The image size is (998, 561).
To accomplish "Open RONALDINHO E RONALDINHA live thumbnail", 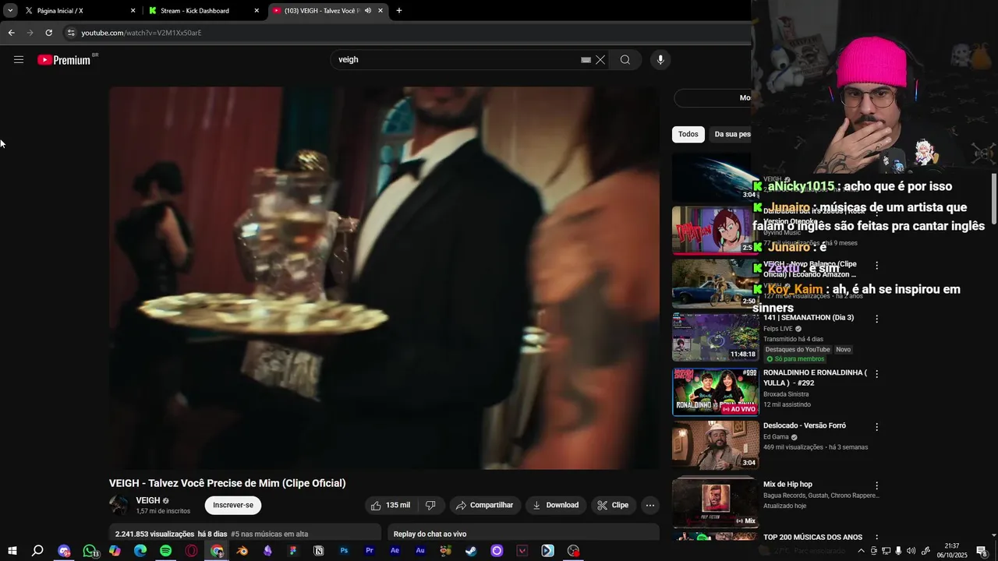I will pos(715,392).
